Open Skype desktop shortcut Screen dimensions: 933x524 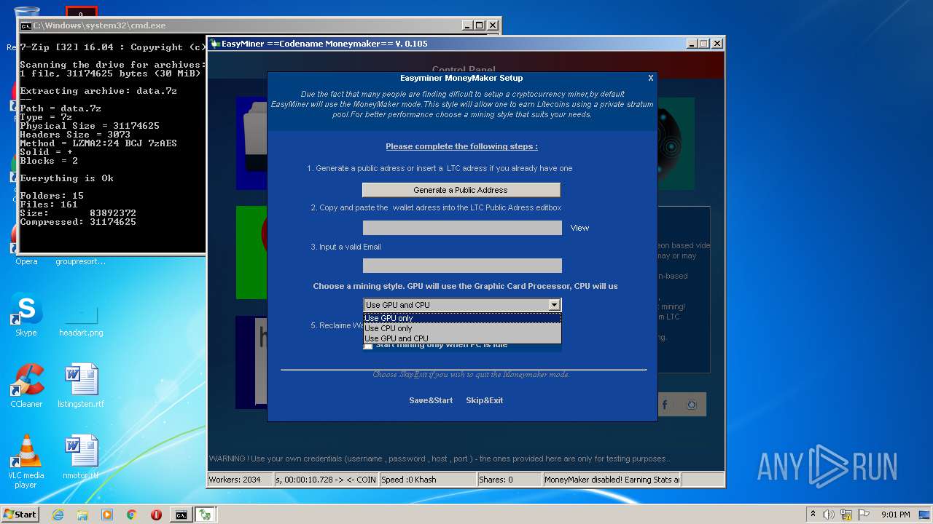coord(26,314)
